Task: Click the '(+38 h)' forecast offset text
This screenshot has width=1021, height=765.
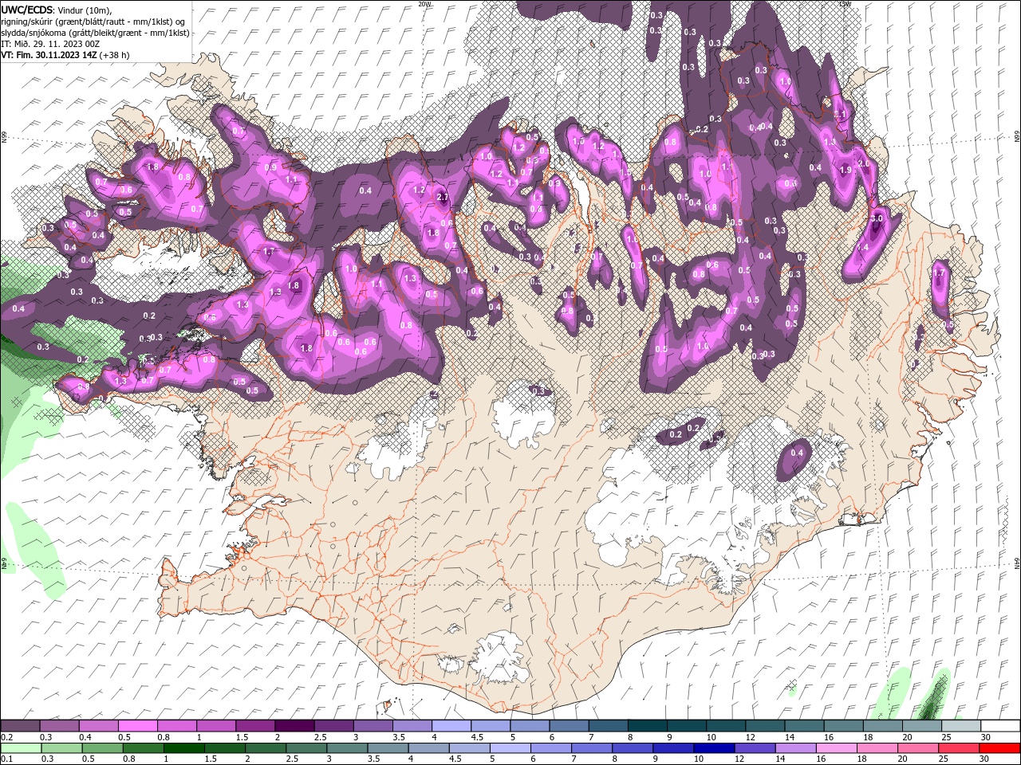Action: tap(115, 55)
